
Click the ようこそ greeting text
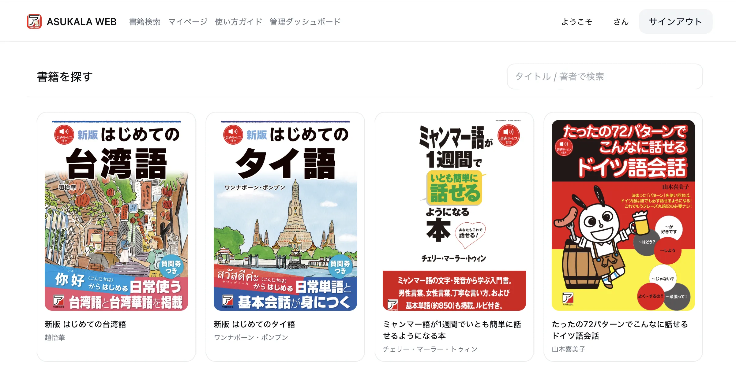[577, 22]
